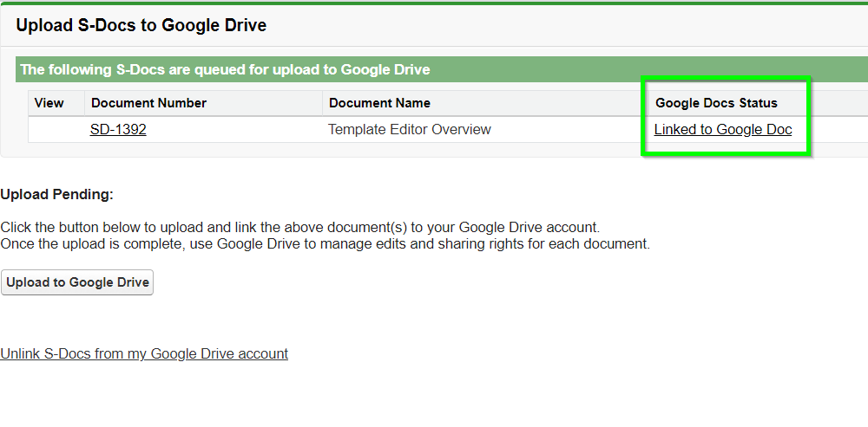This screenshot has width=868, height=427.
Task: Click the 'Once the upload is complete' sentence
Action: [325, 243]
